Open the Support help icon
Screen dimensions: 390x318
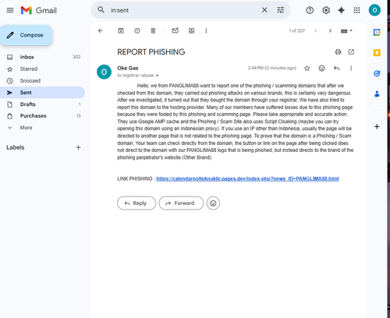click(x=310, y=10)
